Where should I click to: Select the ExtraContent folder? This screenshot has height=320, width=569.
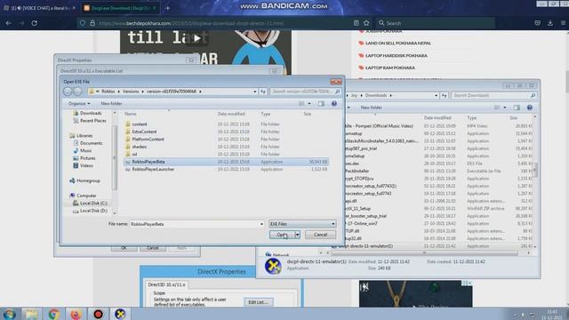pos(144,132)
